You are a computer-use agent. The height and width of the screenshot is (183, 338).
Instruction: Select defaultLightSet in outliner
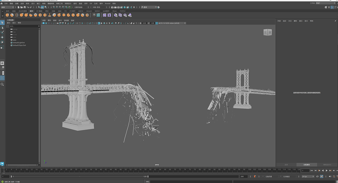[x=19, y=43]
